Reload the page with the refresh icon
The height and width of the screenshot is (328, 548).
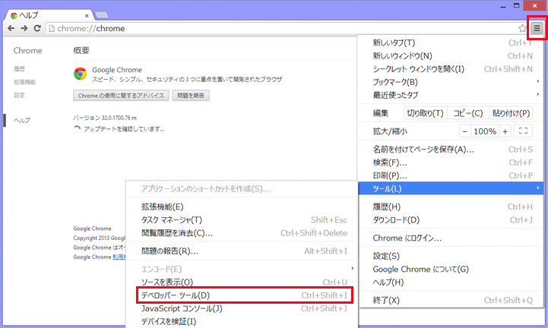pos(37,28)
